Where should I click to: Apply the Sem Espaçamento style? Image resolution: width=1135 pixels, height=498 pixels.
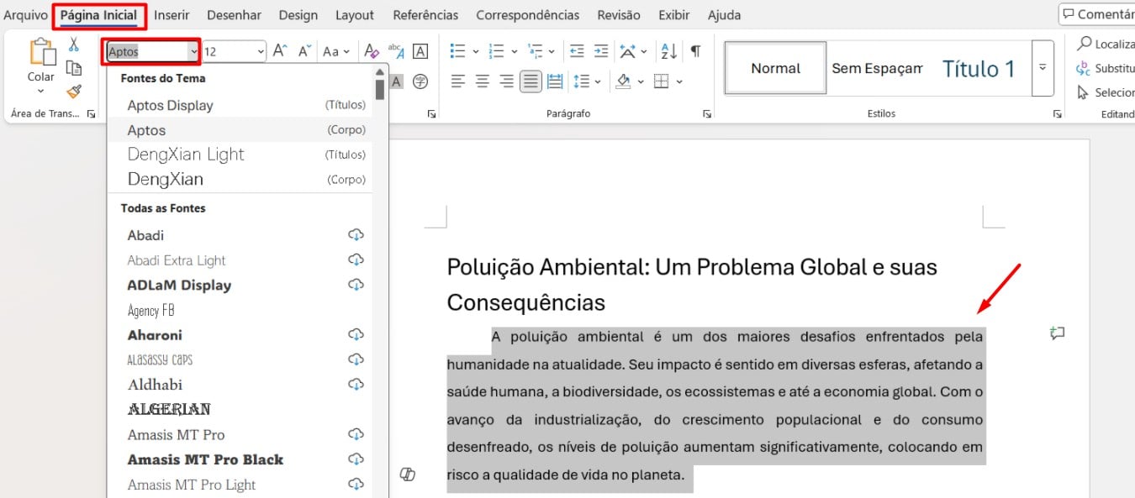pos(877,68)
